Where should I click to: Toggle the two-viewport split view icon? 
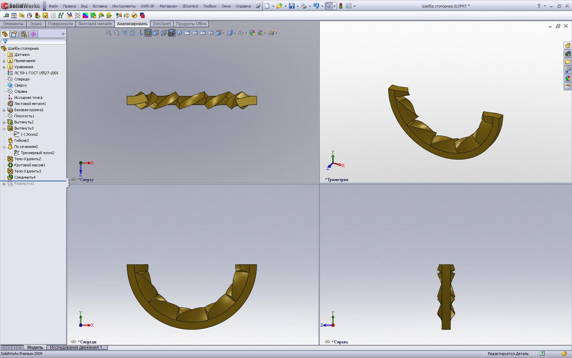point(195,33)
